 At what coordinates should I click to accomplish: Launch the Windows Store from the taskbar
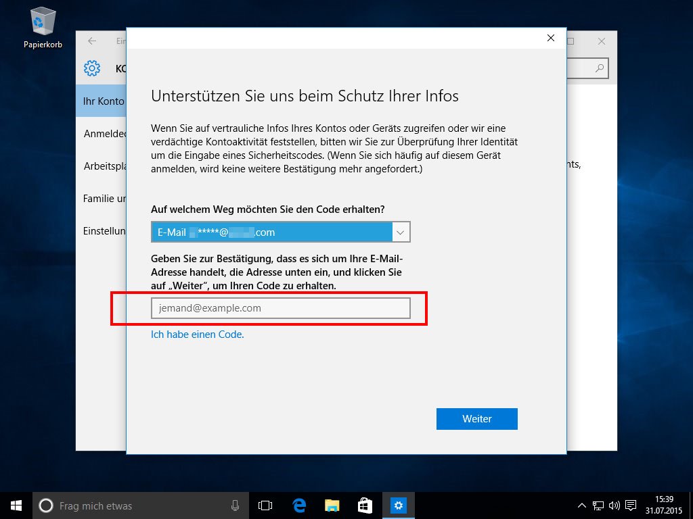click(364, 505)
